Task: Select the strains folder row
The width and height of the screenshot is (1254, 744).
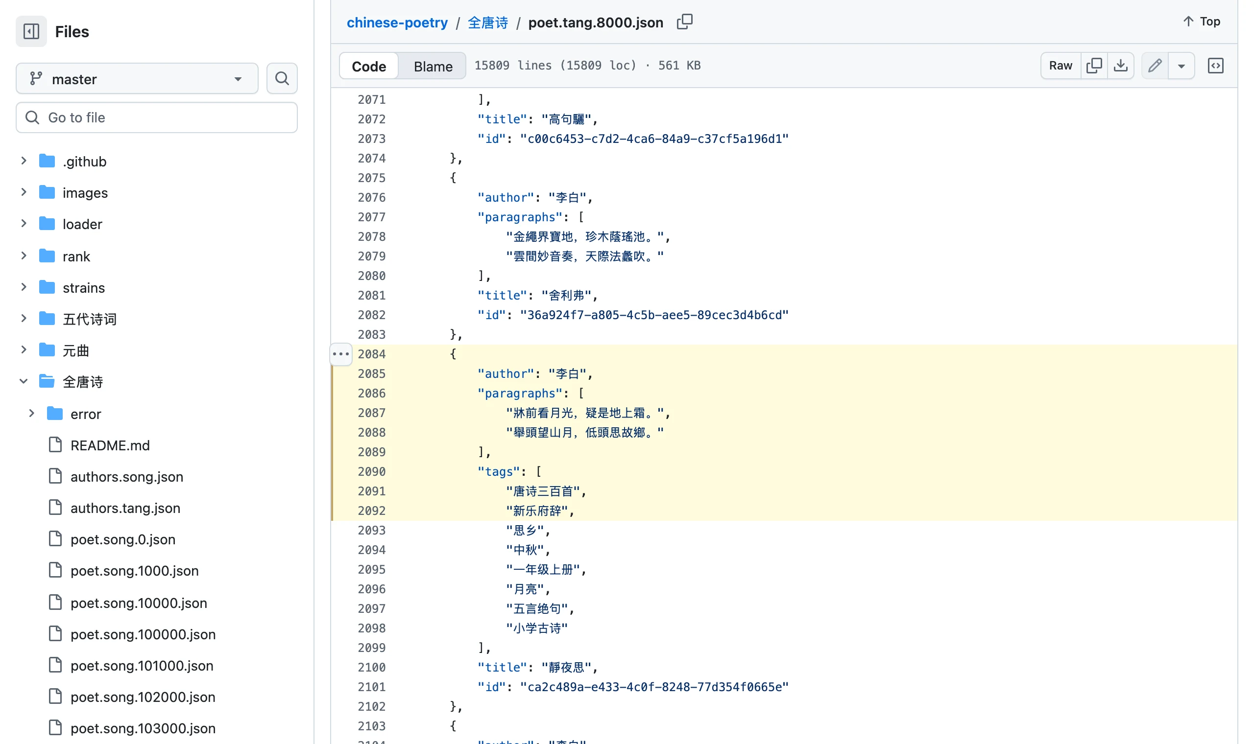Action: coord(156,288)
